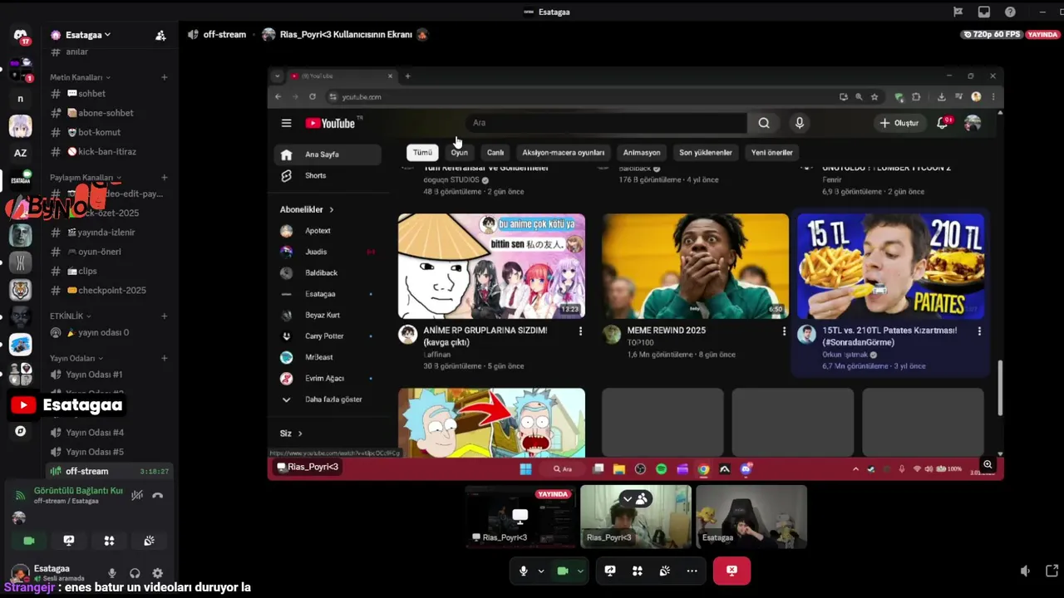
Task: Open the inbox icon in title bar
Action: tap(984, 12)
